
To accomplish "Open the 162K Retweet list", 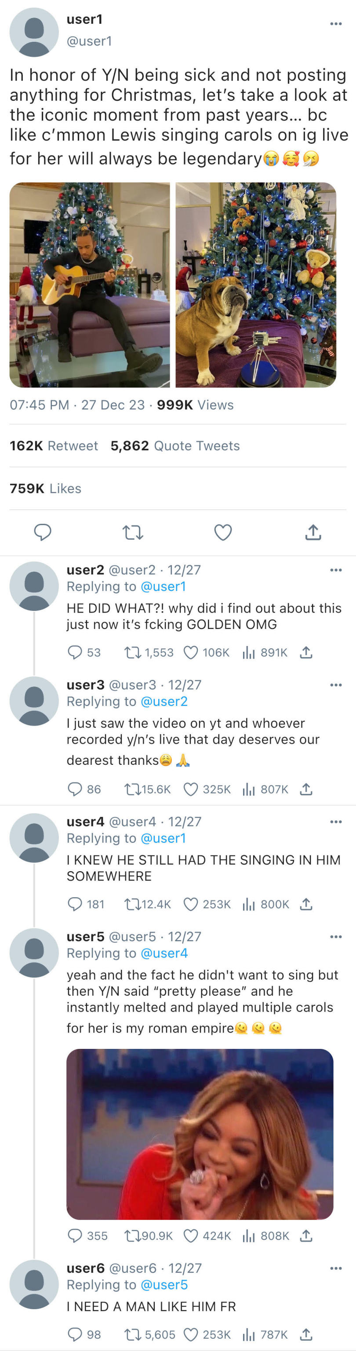I will click(x=54, y=446).
